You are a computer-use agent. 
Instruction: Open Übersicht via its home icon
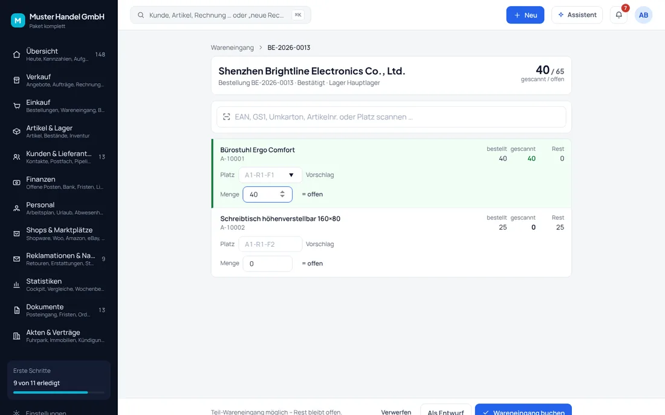(16, 54)
